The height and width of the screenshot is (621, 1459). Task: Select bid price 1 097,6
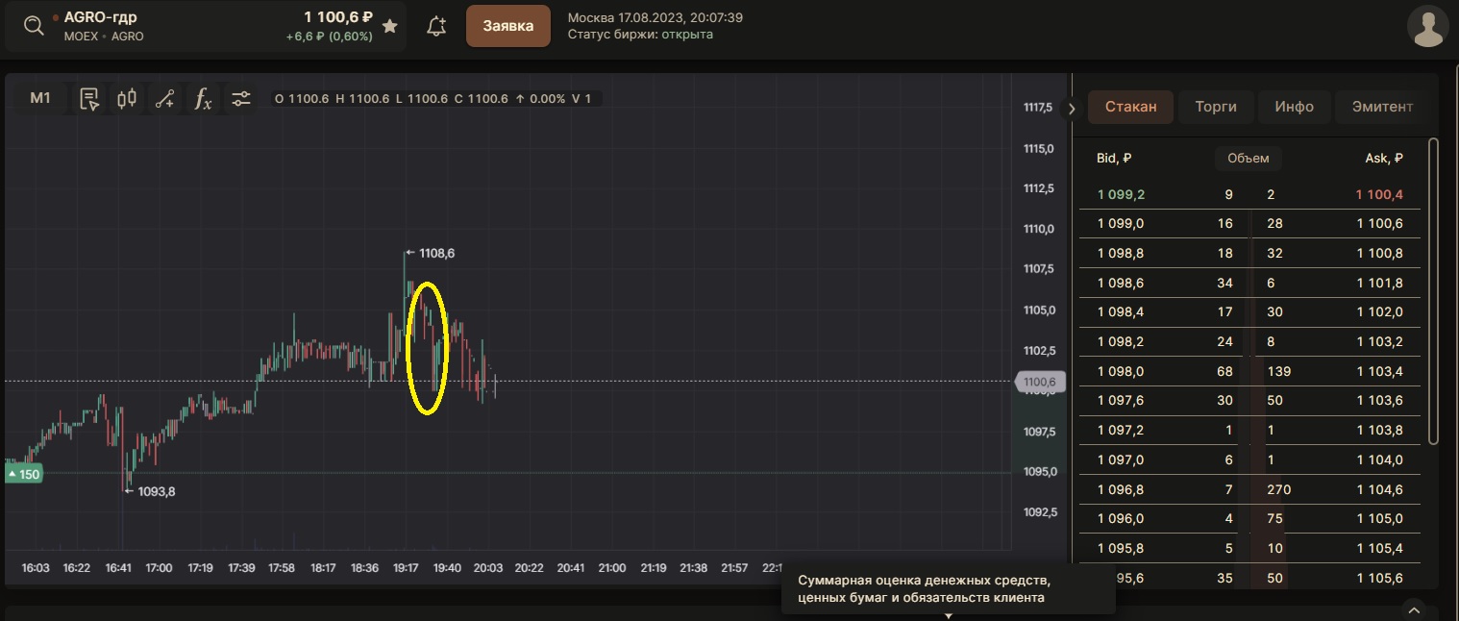coord(1121,401)
